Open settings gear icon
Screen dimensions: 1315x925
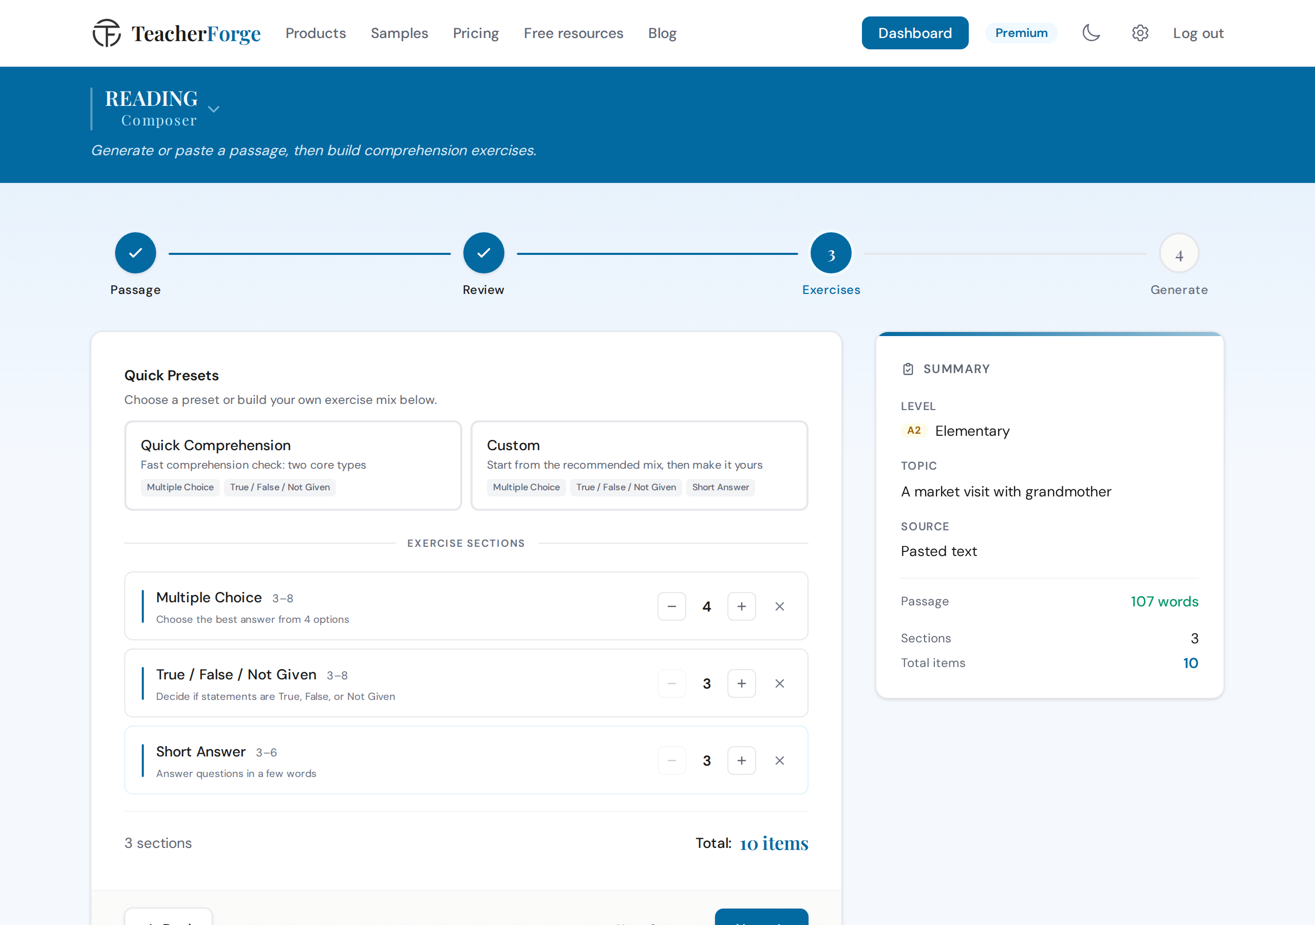[x=1140, y=33]
